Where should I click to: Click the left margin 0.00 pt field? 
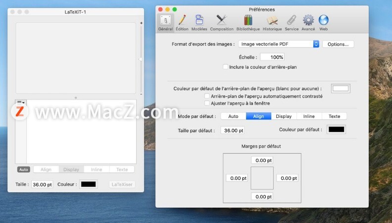click(x=237, y=178)
